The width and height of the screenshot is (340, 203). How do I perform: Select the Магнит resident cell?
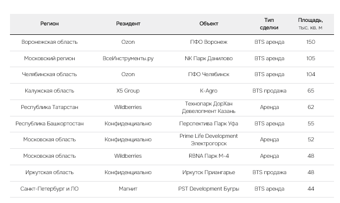(x=128, y=189)
